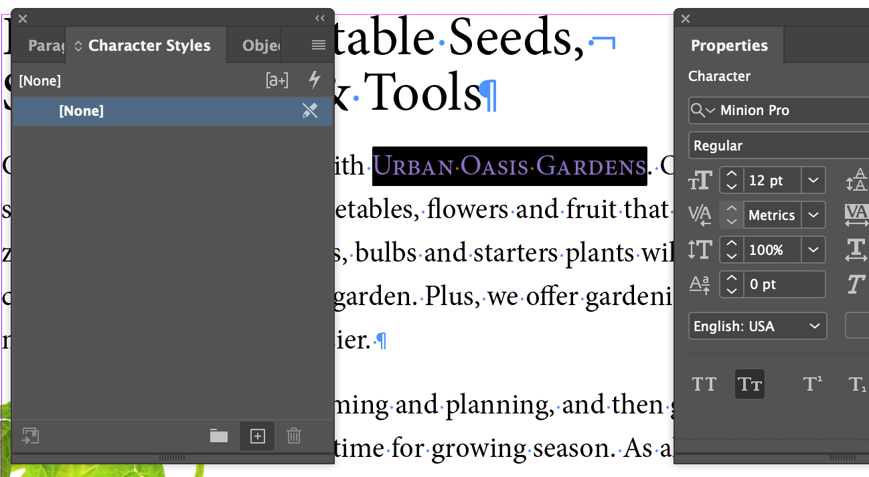Click the 12 pt font size field
The height and width of the screenshot is (477, 869).
[x=773, y=181]
